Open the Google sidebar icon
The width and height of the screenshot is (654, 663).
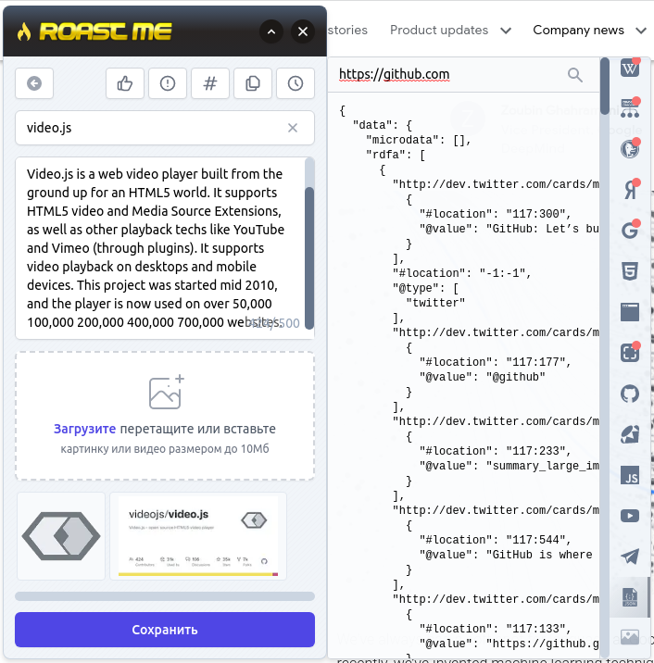pos(630,231)
